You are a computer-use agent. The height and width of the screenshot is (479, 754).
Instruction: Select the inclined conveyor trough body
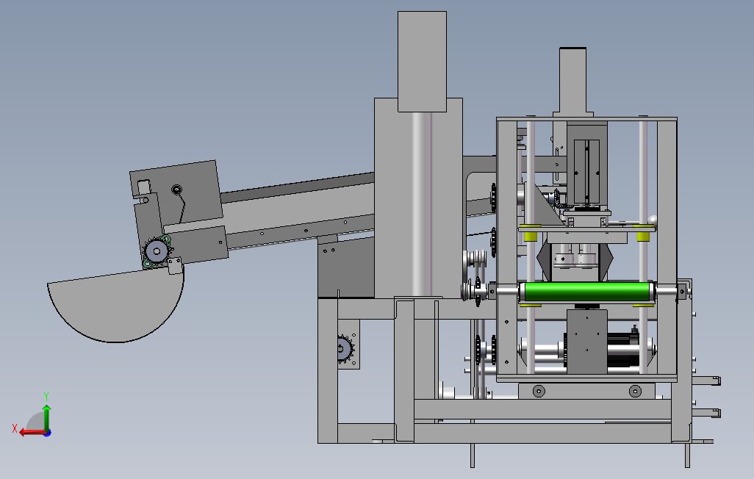point(298,212)
